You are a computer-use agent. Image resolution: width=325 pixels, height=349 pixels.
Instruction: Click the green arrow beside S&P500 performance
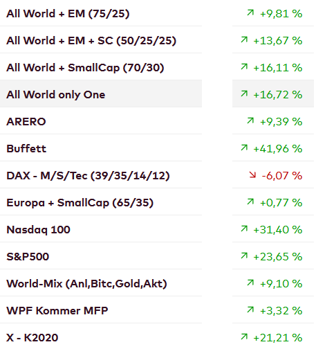coord(244,256)
